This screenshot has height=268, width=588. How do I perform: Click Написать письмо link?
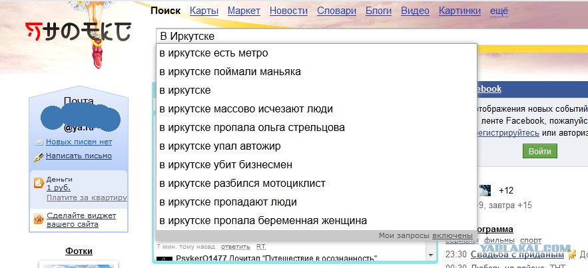[79, 156]
